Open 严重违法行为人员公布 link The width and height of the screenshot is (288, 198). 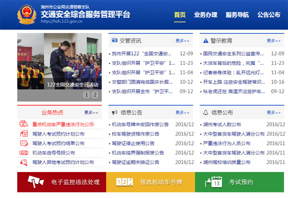(x=227, y=143)
